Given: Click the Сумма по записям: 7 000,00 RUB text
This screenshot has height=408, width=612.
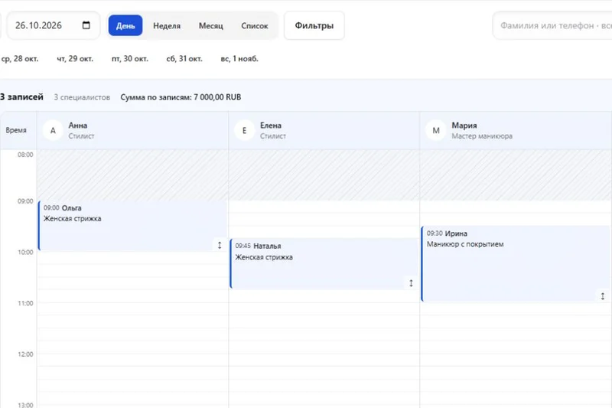Looking at the screenshot, I should (x=181, y=97).
